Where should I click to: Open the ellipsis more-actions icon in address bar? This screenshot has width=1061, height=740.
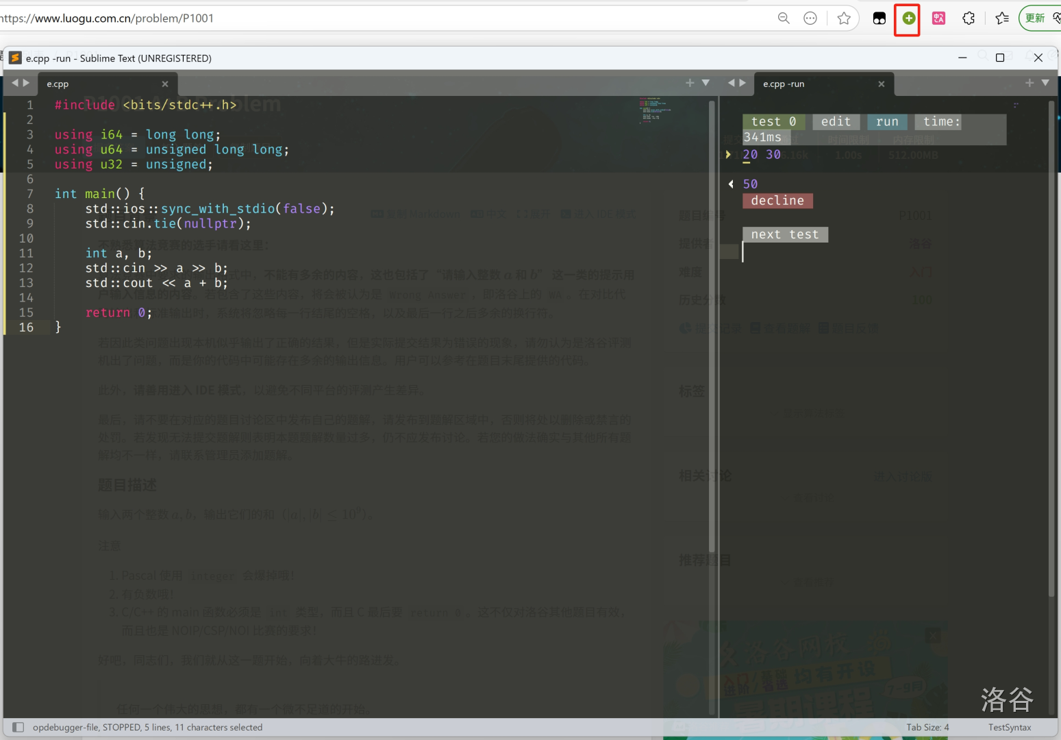[x=810, y=18]
